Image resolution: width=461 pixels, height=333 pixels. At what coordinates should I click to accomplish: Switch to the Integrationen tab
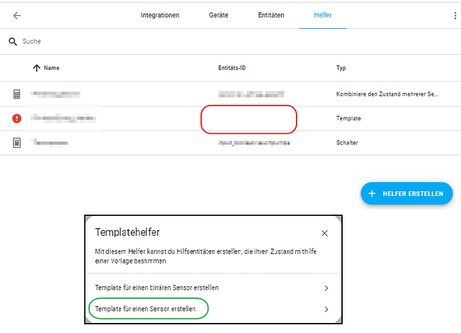coord(160,15)
